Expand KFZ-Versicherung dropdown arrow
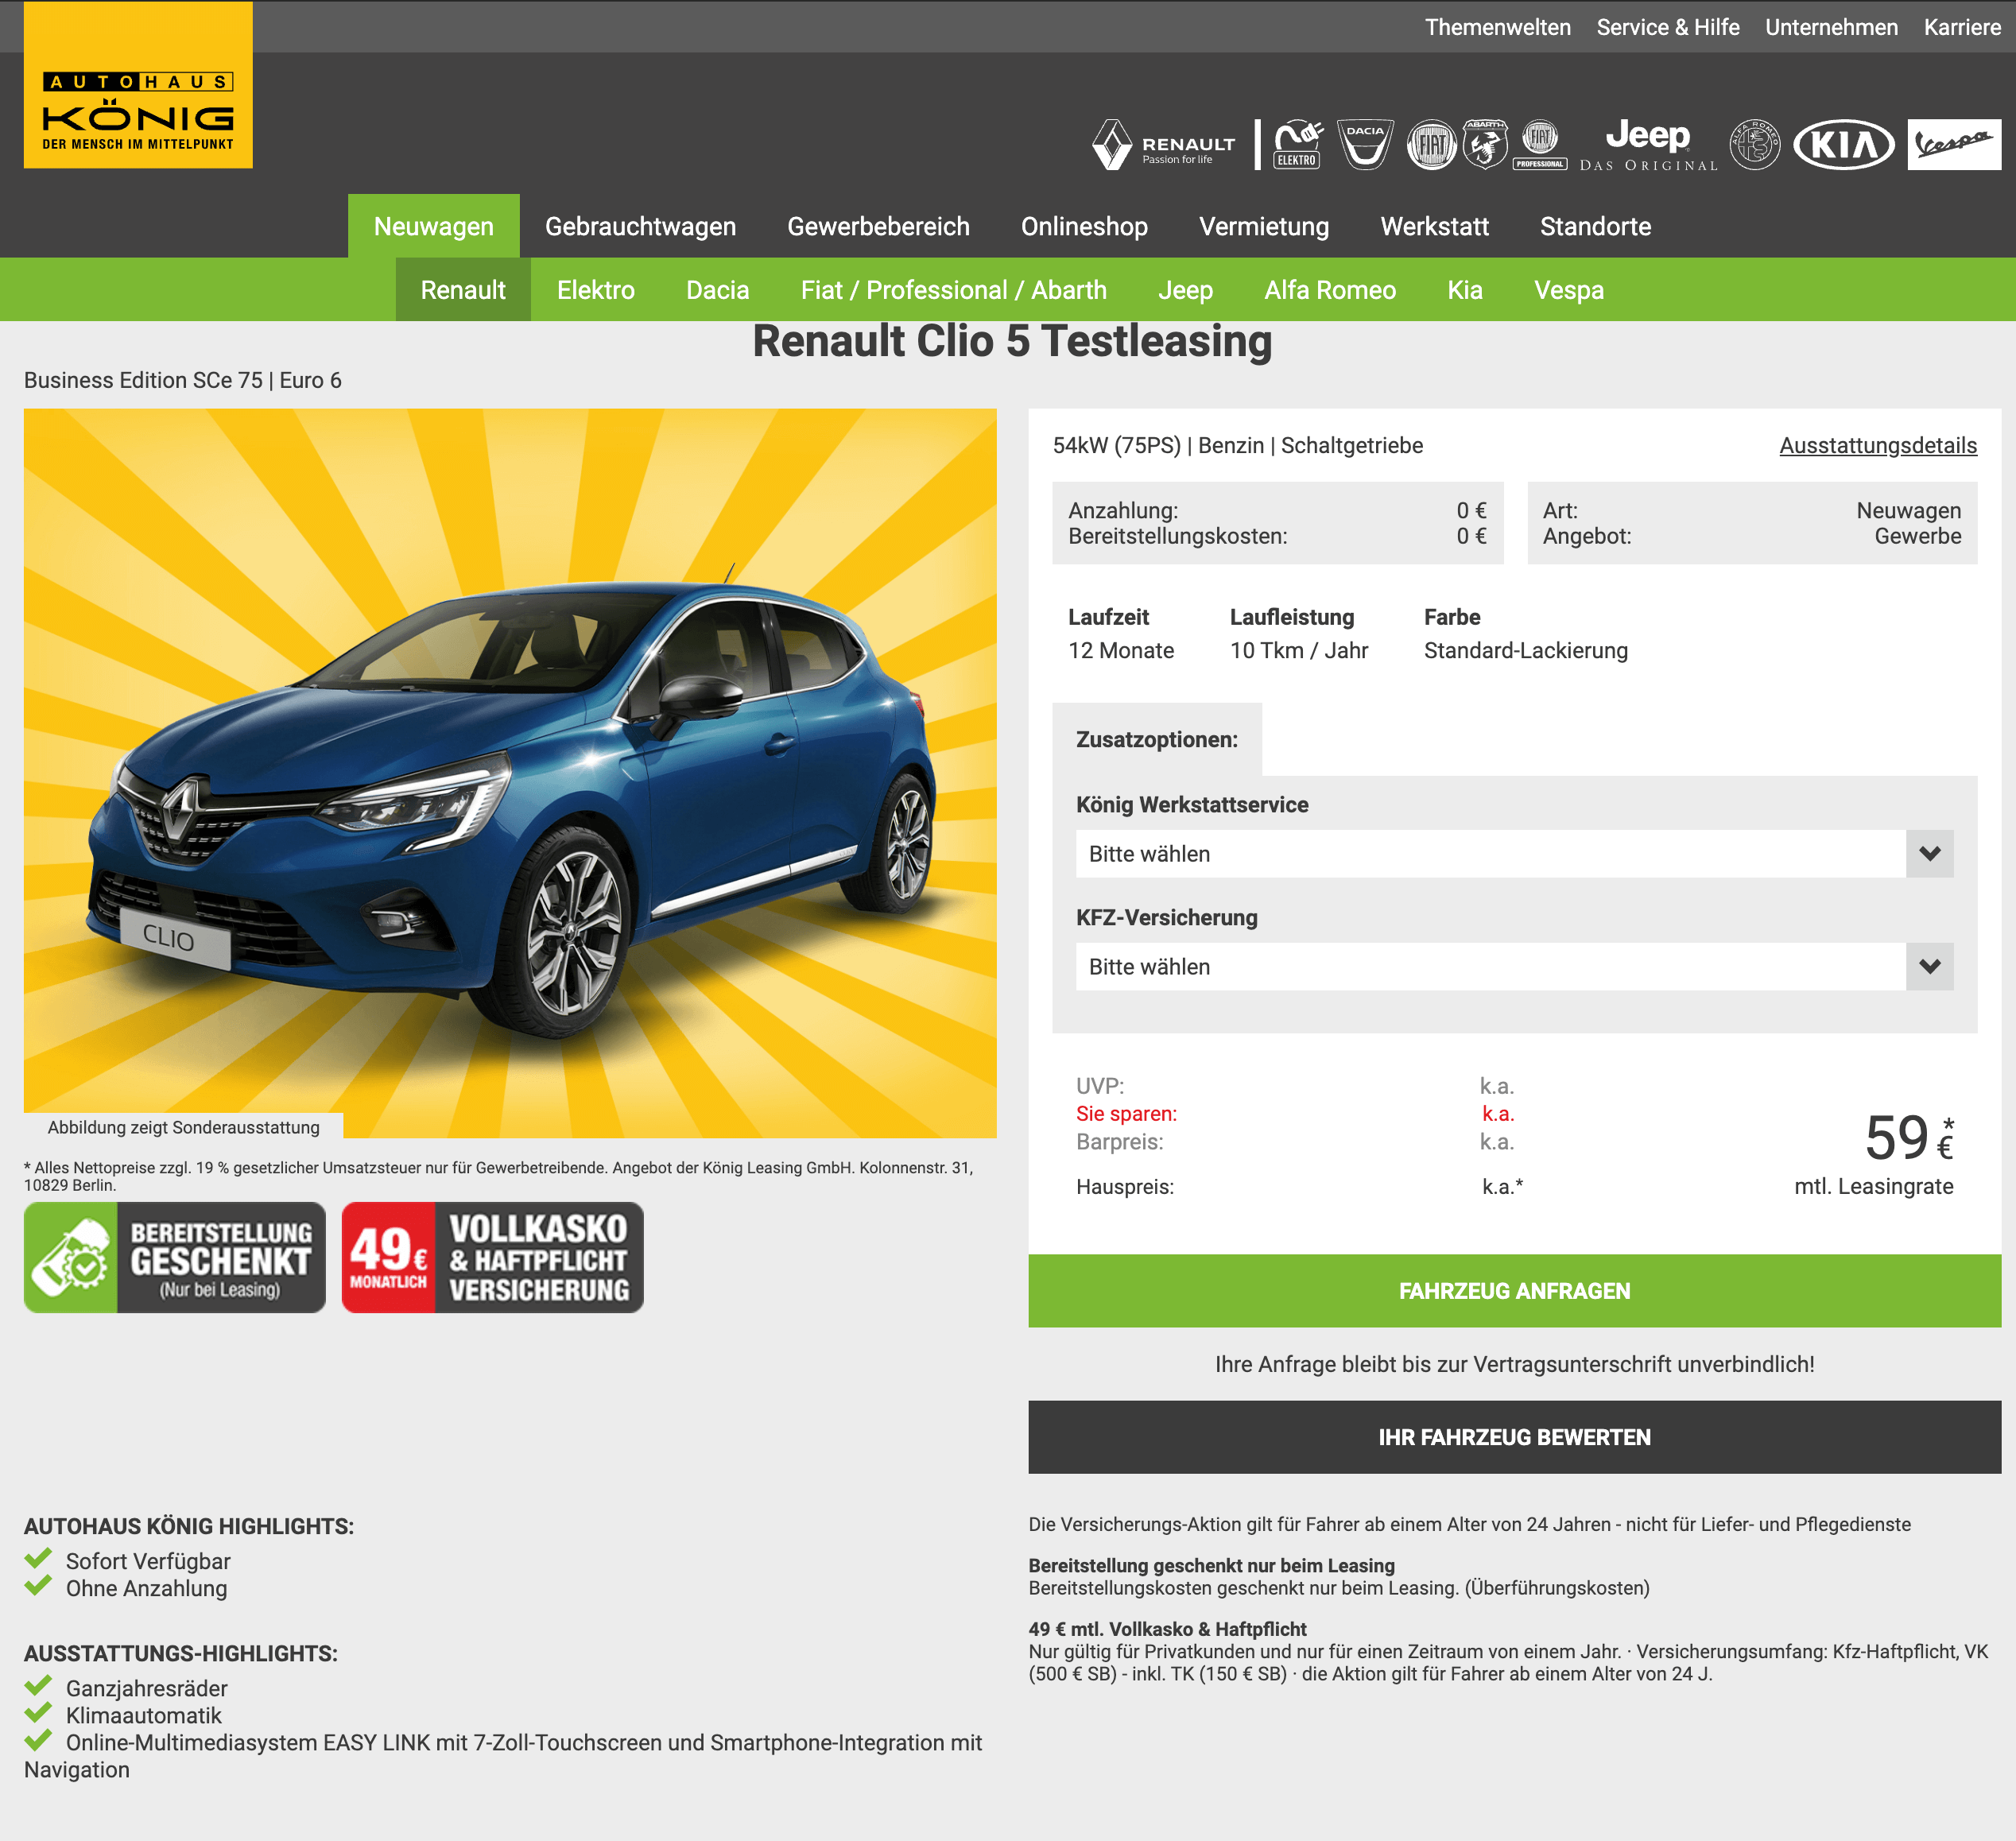 [x=1929, y=967]
